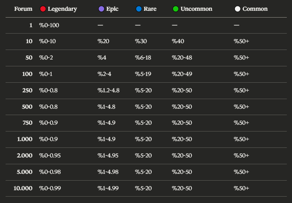Select the Uncommon column header text
This screenshot has width=292, height=203.
click(197, 9)
